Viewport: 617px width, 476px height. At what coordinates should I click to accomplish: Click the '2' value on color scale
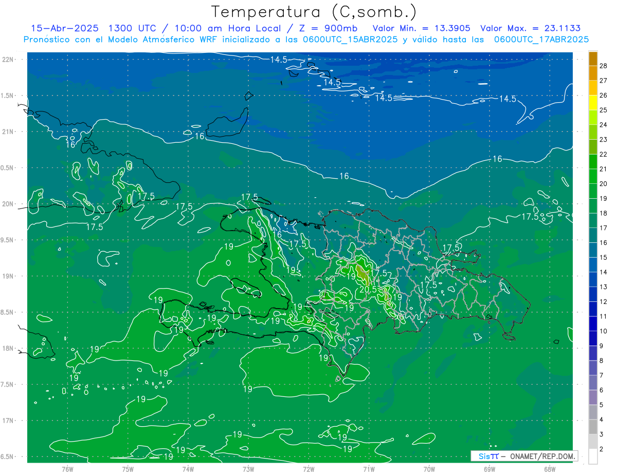[602, 449]
